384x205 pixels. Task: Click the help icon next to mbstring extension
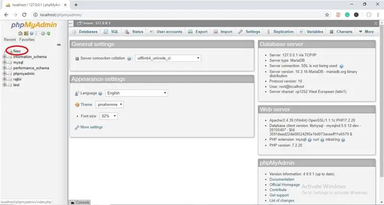click(x=343, y=140)
